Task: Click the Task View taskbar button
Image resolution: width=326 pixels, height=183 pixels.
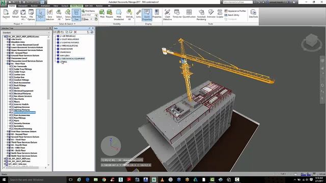Action: [70, 179]
